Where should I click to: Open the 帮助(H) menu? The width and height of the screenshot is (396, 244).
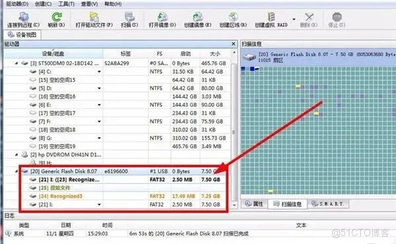(113, 4)
